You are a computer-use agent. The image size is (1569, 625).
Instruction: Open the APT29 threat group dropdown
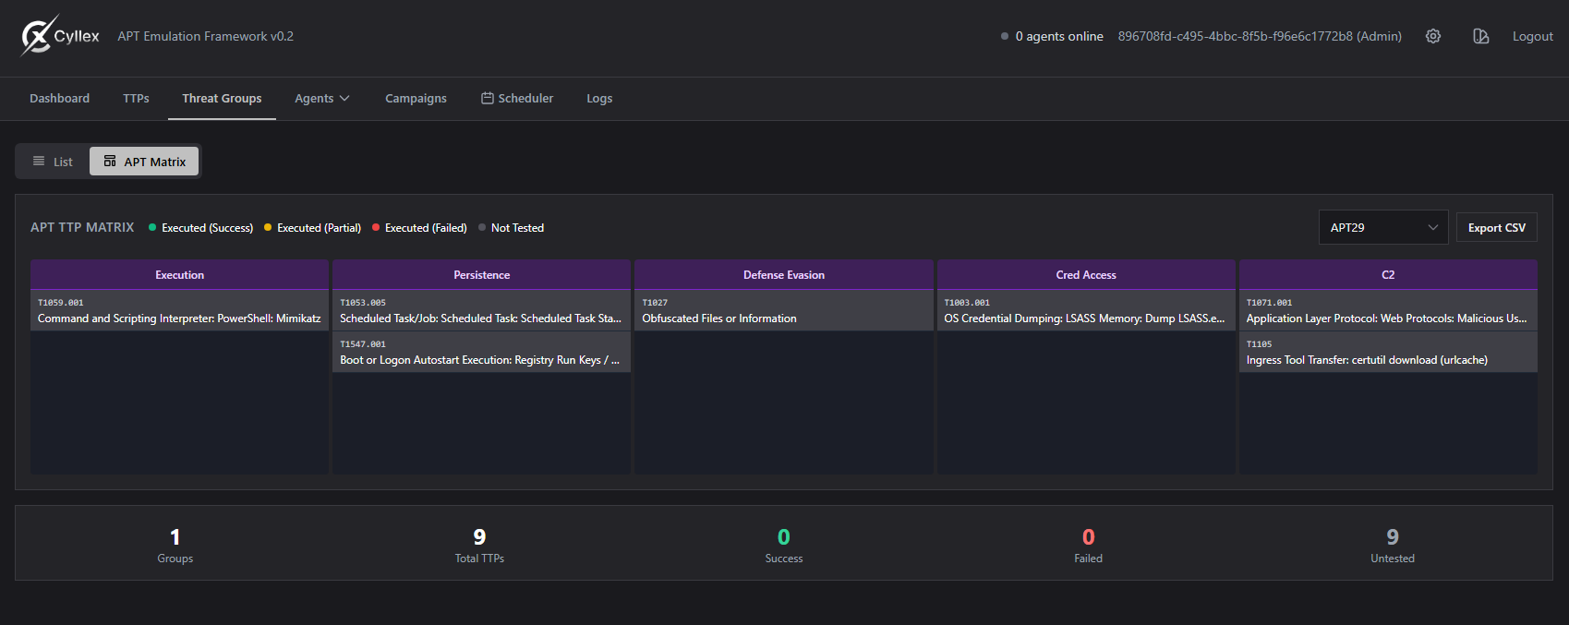coord(1382,228)
